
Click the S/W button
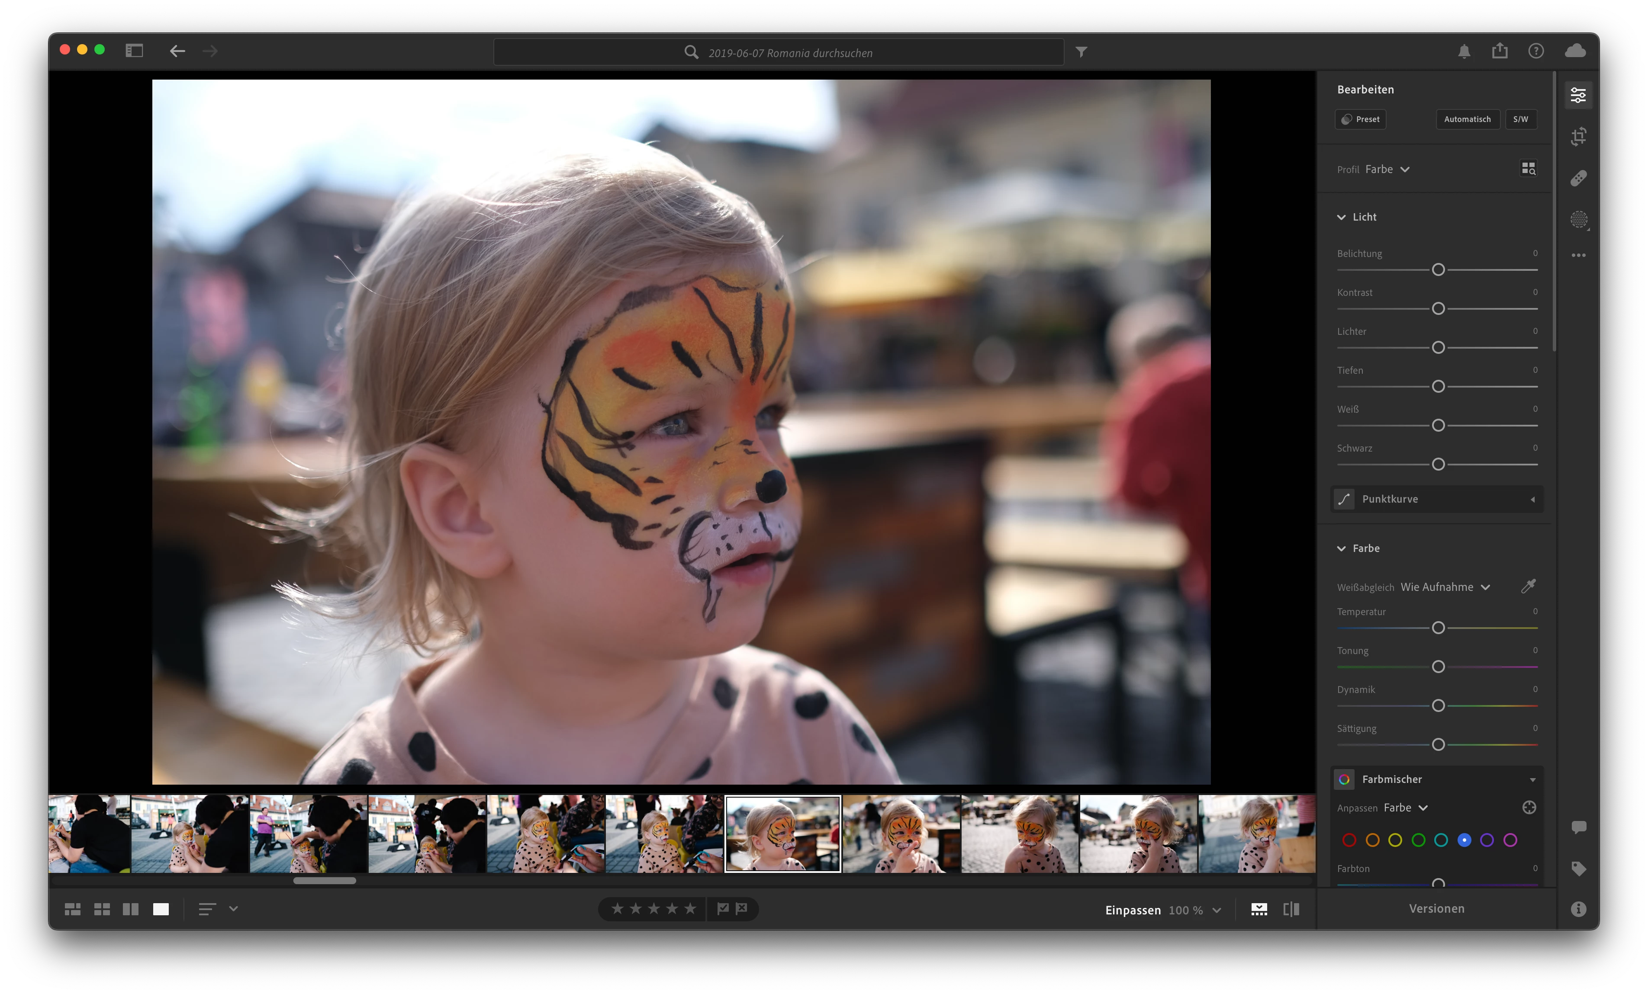point(1520,119)
